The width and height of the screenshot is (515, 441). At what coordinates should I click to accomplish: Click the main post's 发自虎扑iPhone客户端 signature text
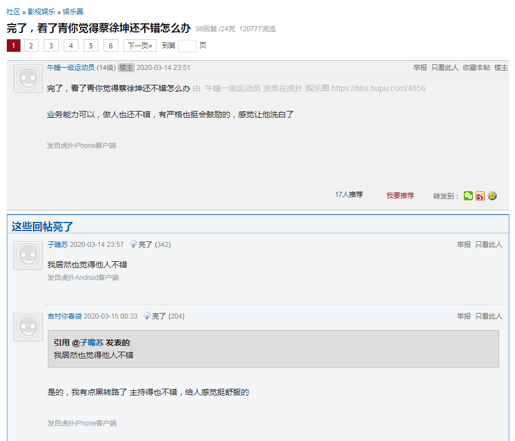[x=81, y=146]
